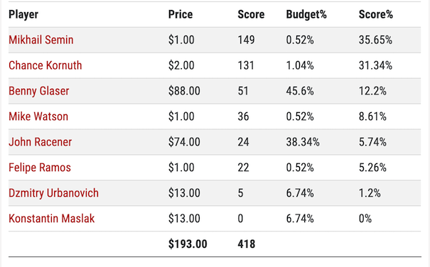Open Chance Kornuth player link
Screen dimensions: 430x267
click(x=45, y=65)
